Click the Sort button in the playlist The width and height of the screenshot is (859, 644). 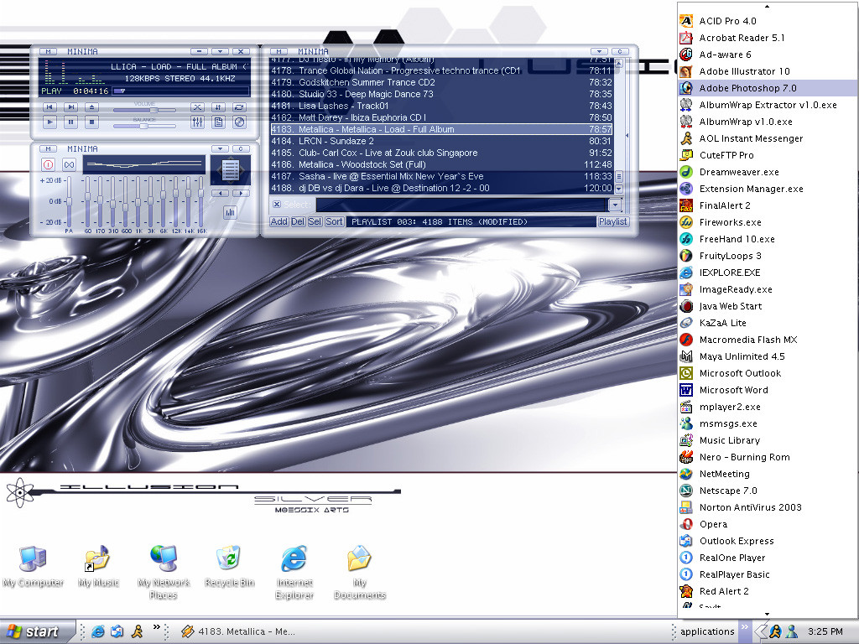point(334,221)
